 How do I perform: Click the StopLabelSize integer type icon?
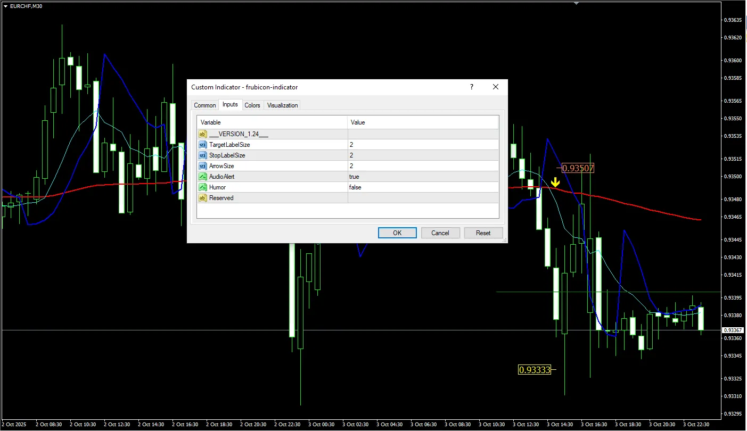(x=202, y=155)
